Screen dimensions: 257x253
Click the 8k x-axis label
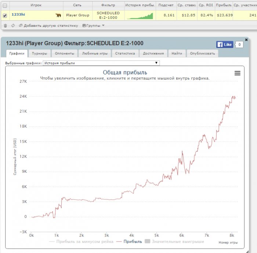[232, 235]
